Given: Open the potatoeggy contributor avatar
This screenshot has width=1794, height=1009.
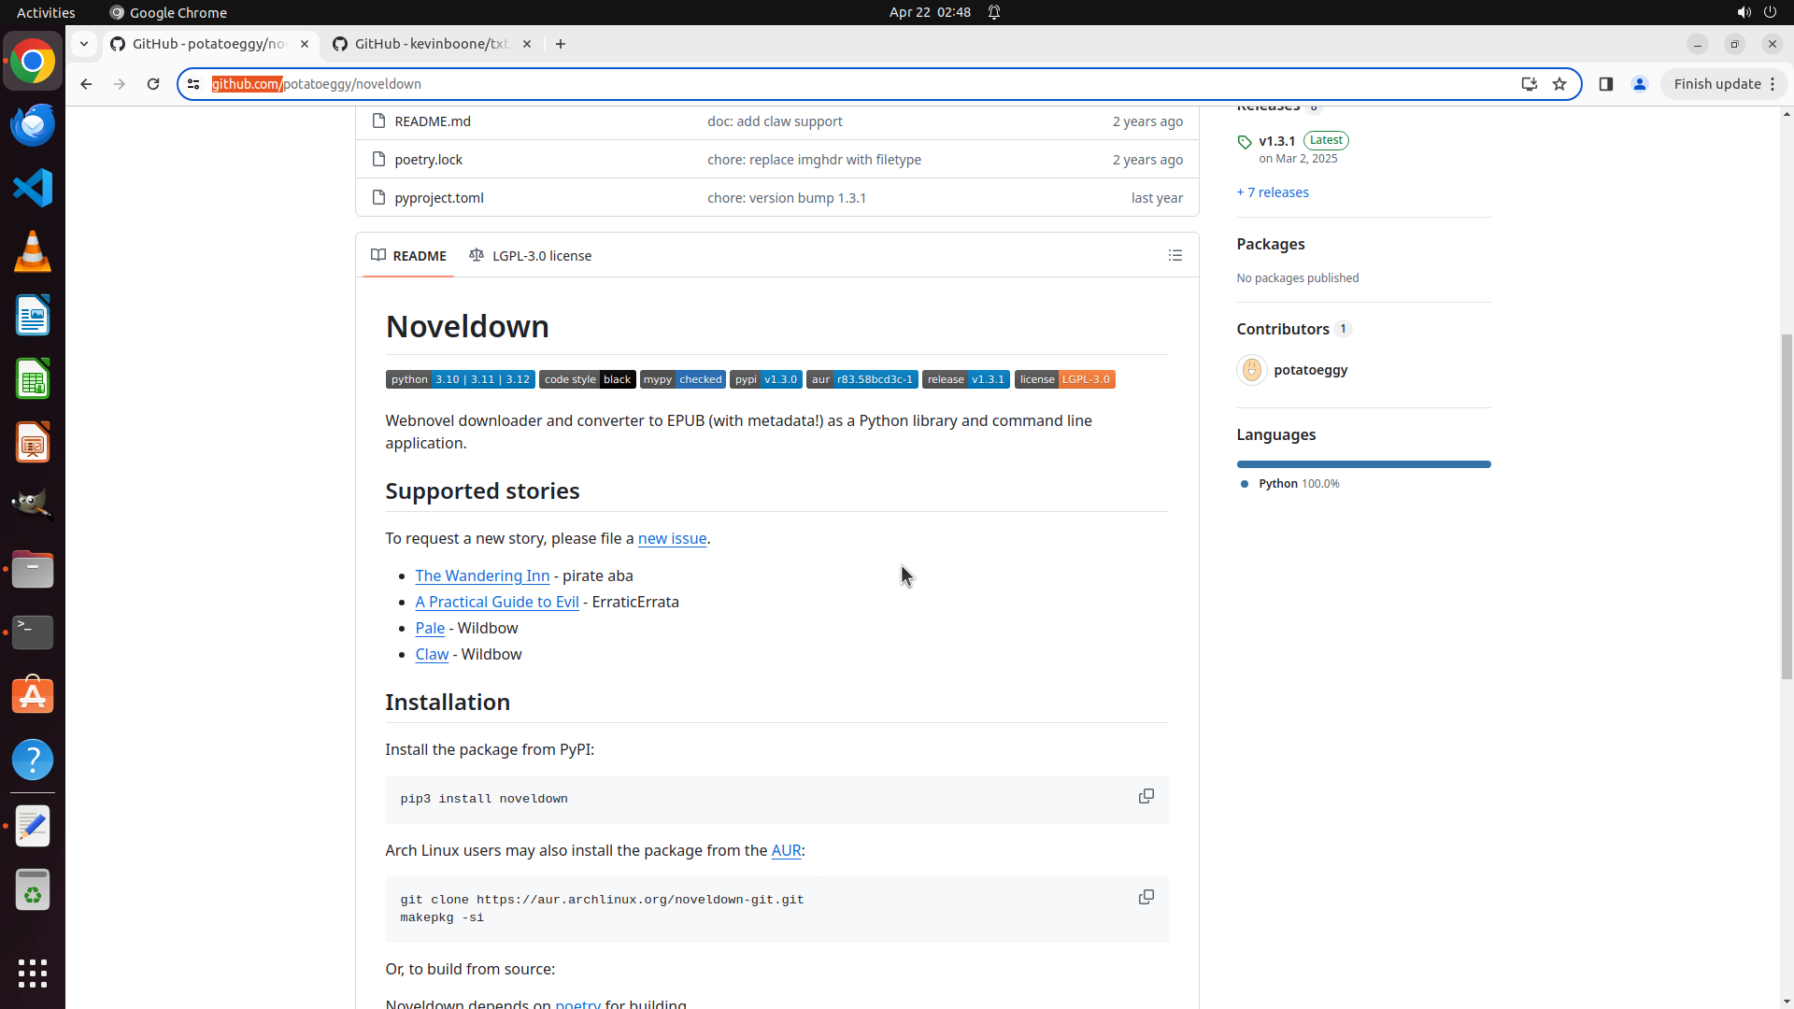Looking at the screenshot, I should [1251, 370].
